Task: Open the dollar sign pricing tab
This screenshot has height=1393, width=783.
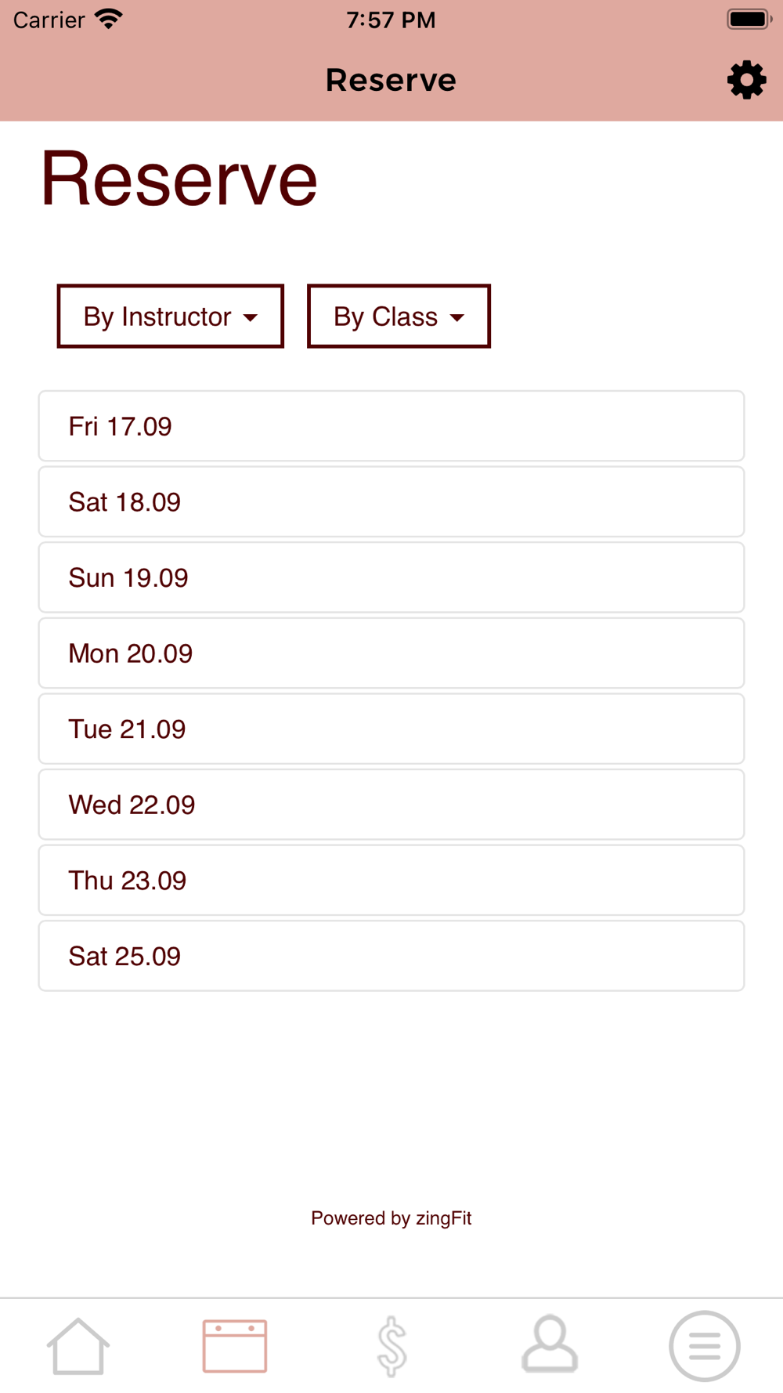Action: tap(391, 1346)
